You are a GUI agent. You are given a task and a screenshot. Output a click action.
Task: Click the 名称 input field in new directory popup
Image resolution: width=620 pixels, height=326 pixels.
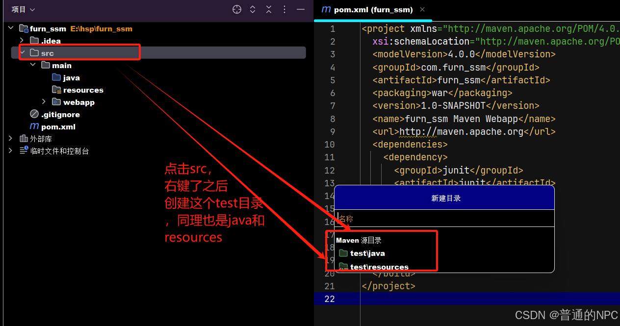click(444, 218)
